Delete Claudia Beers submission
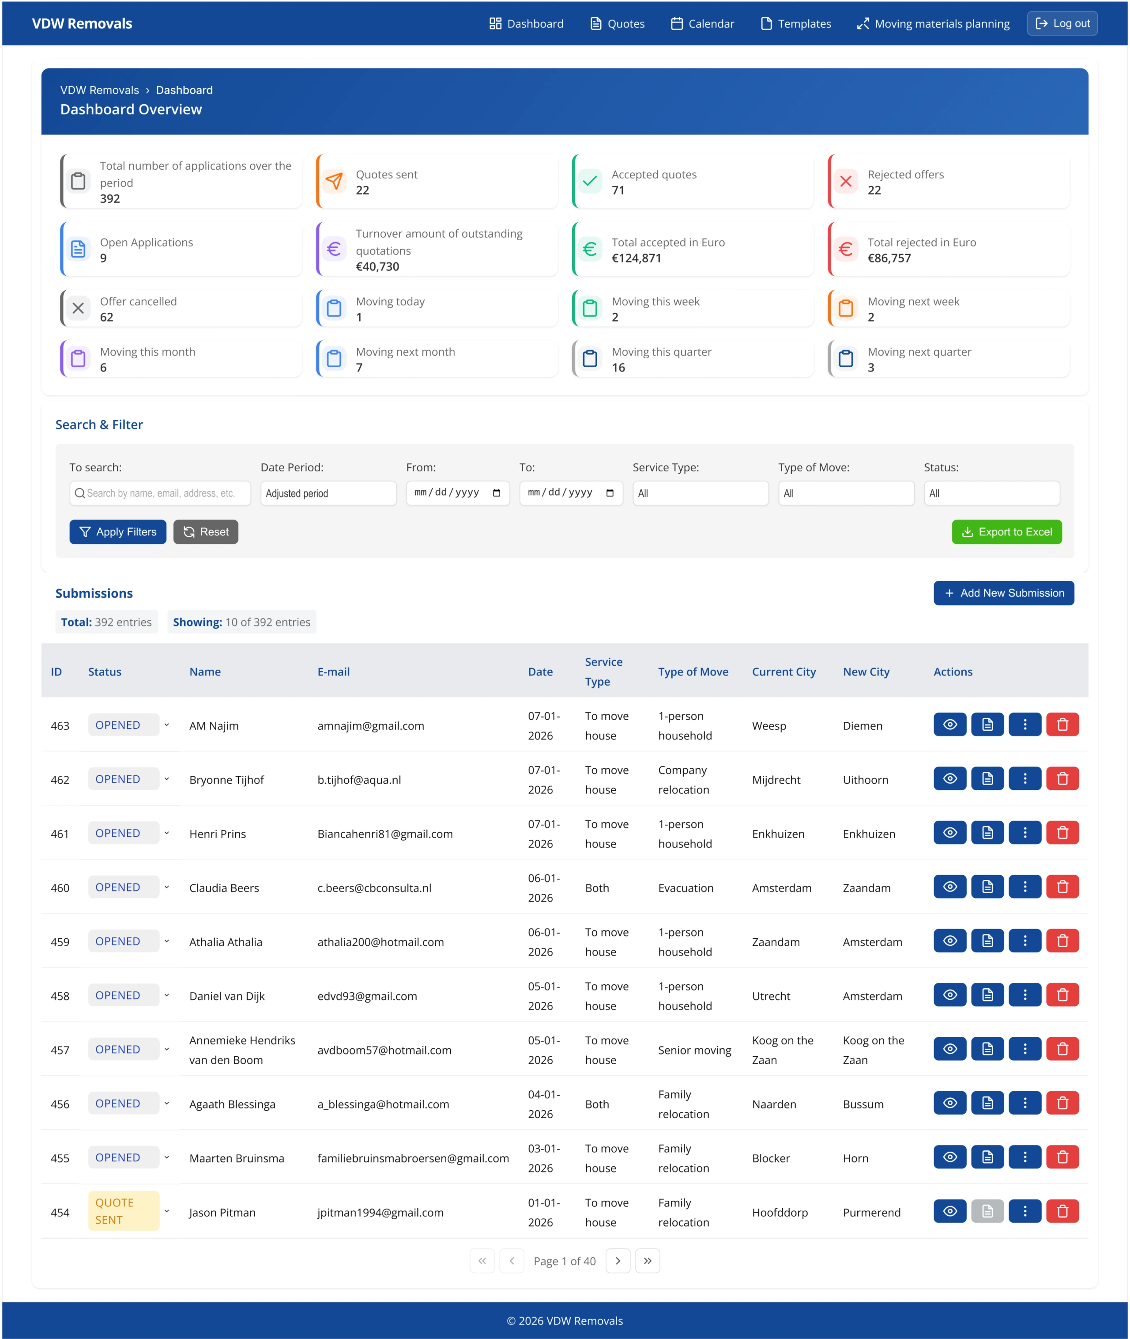 point(1062,887)
